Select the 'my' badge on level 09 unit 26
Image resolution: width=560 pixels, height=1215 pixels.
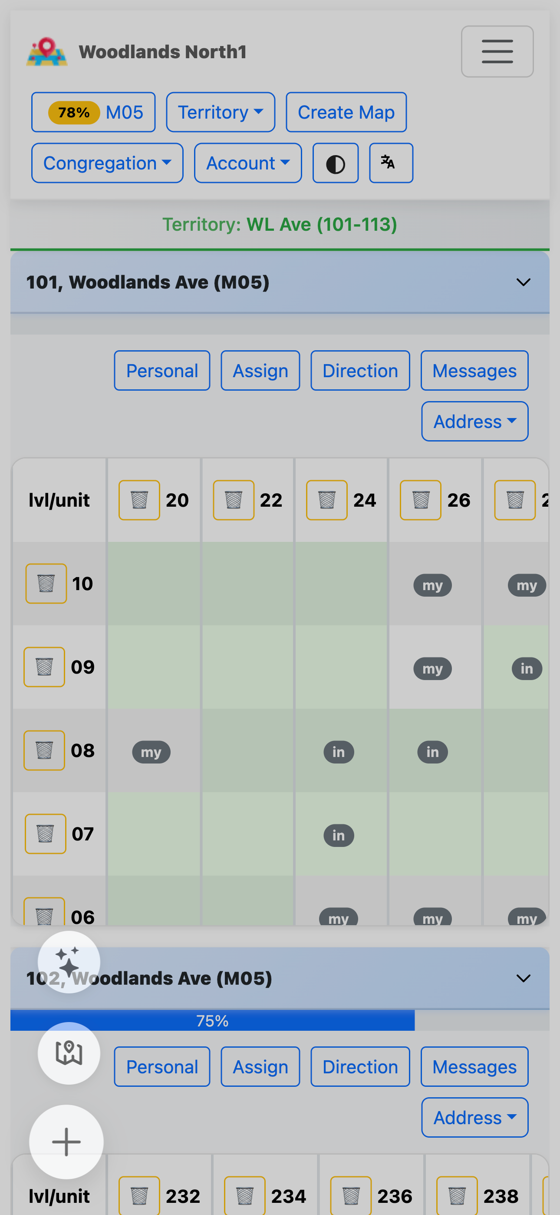(432, 668)
